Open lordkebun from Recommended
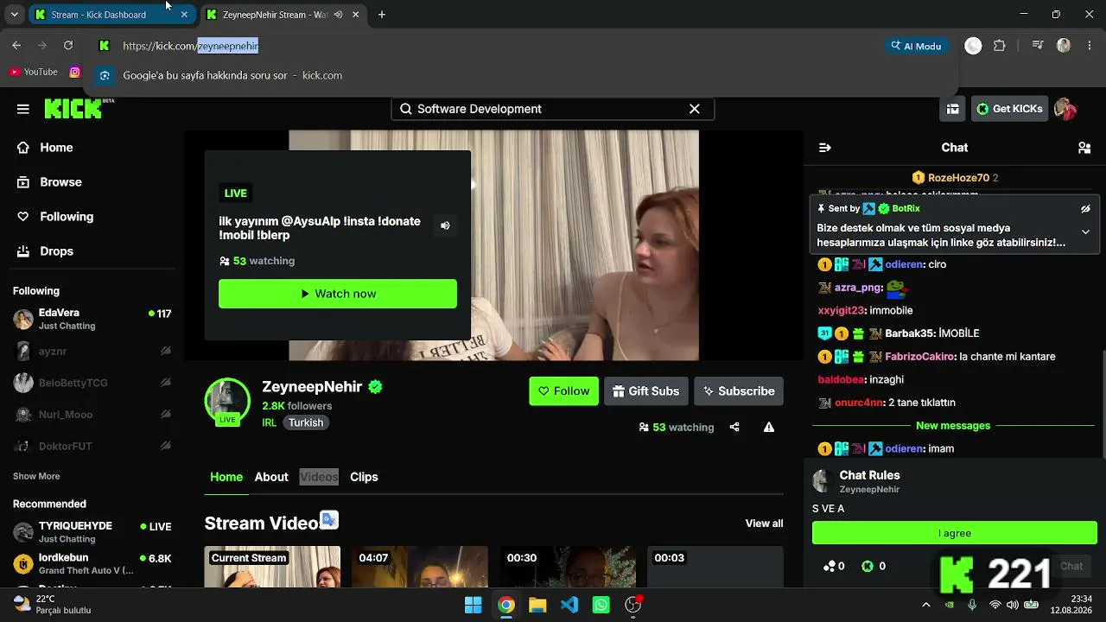1106x622 pixels. click(x=92, y=564)
